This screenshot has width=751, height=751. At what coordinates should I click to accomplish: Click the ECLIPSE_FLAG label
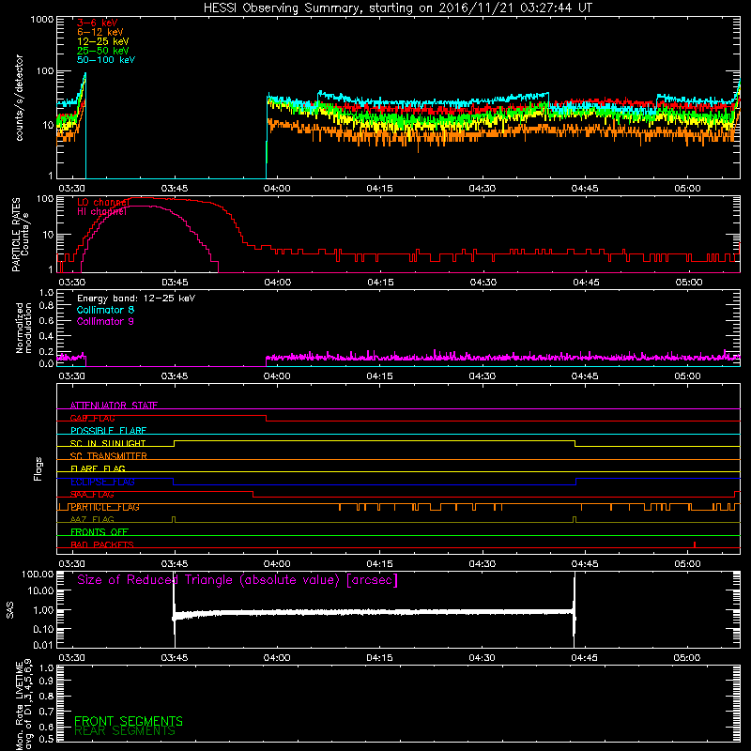102,482
